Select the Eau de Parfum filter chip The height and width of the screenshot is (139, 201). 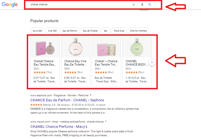(x=70, y=31)
